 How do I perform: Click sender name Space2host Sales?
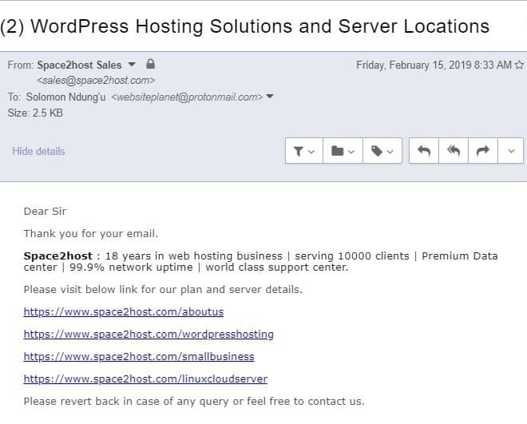(79, 65)
